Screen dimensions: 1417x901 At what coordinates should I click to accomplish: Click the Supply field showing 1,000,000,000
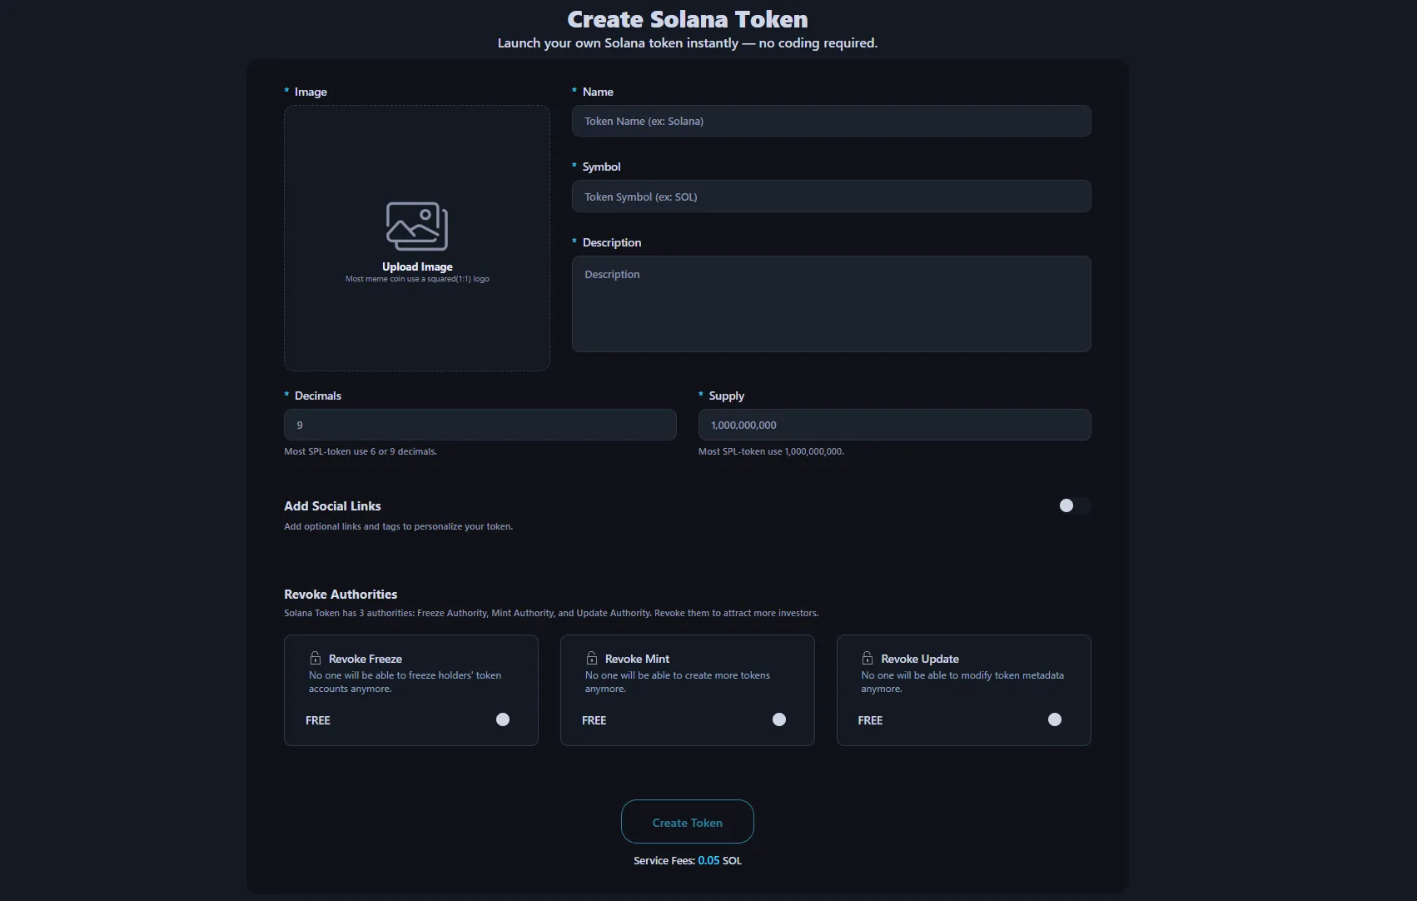pyautogui.click(x=893, y=425)
